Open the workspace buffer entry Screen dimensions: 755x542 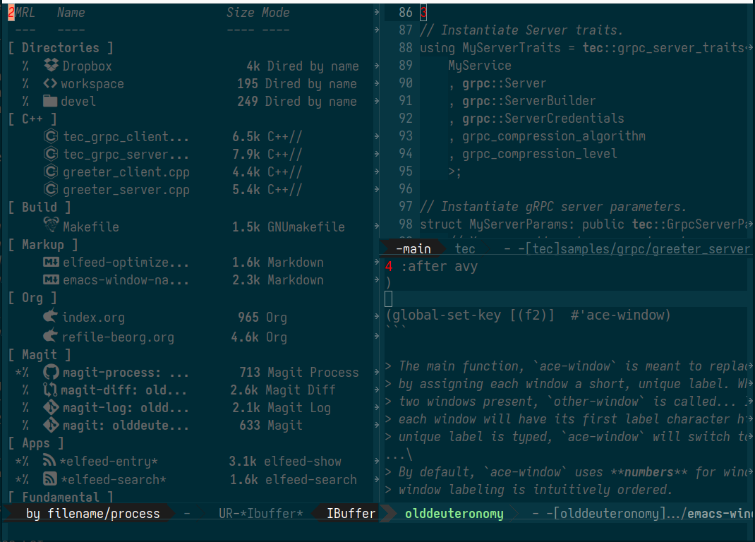tap(92, 84)
